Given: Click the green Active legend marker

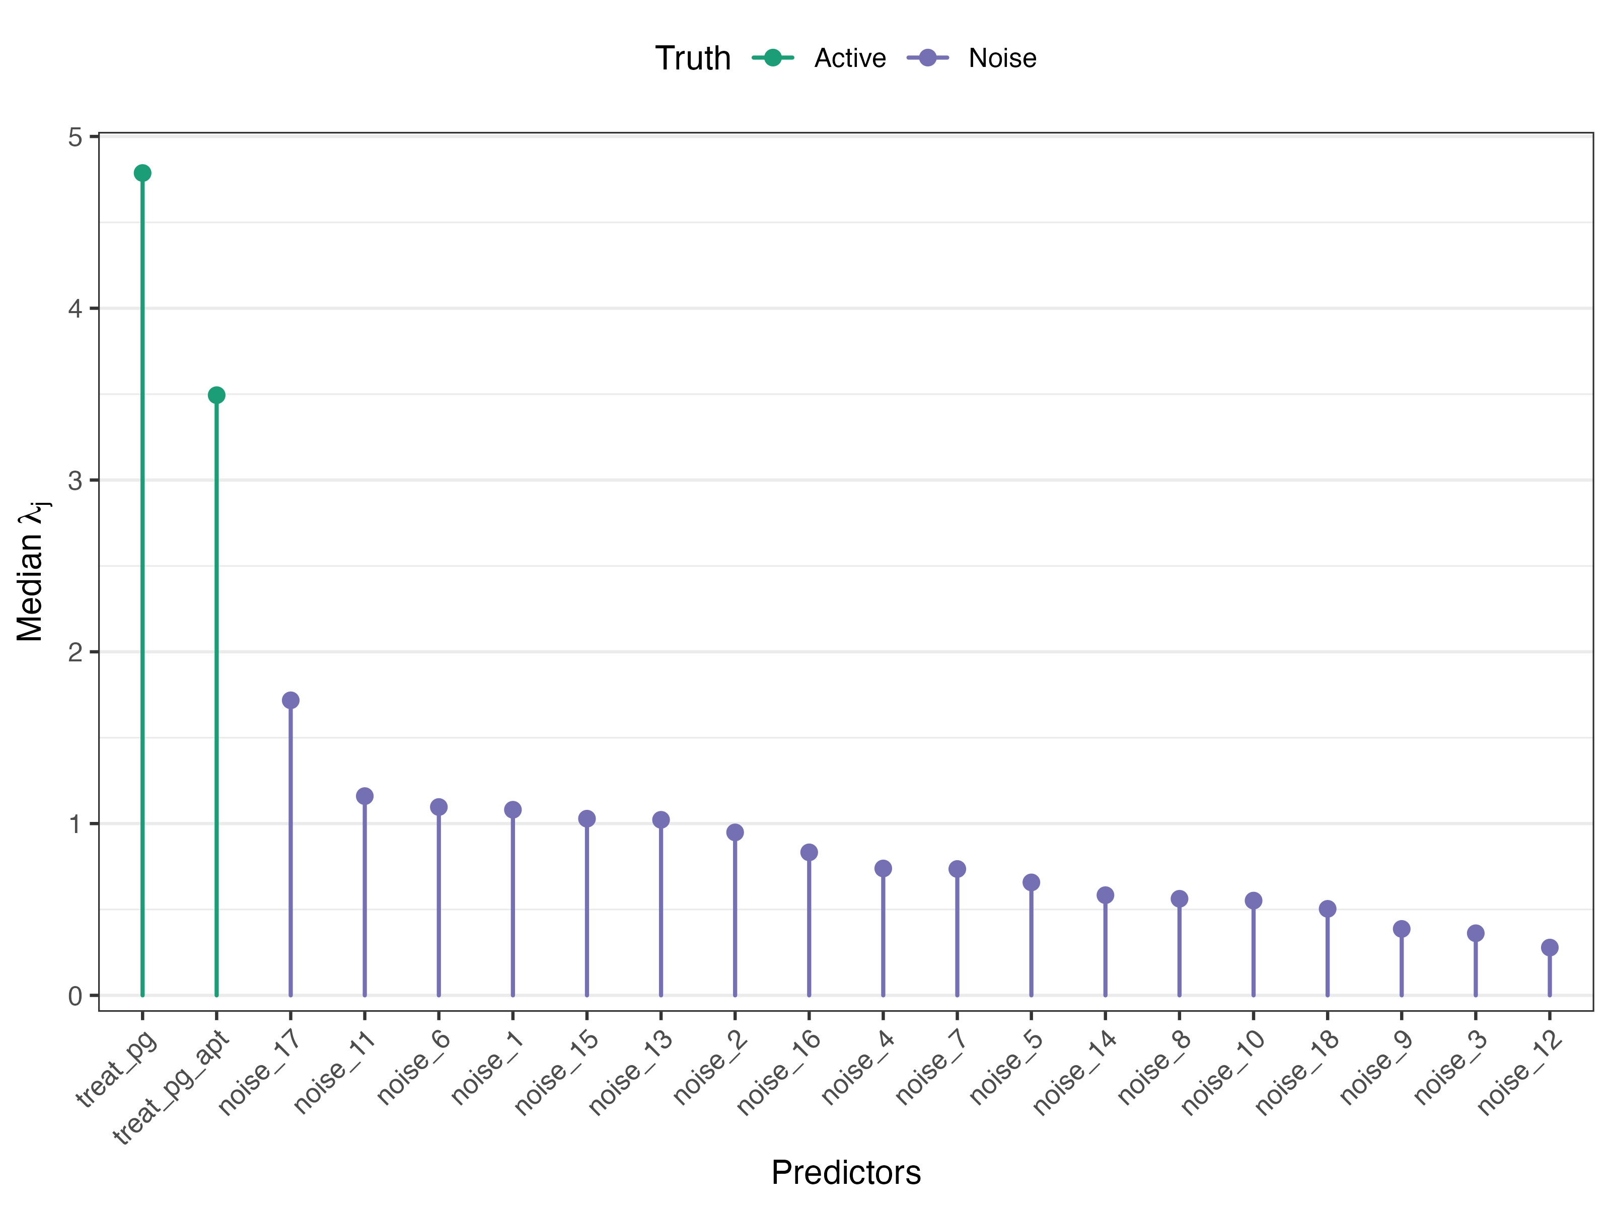Looking at the screenshot, I should tap(773, 58).
